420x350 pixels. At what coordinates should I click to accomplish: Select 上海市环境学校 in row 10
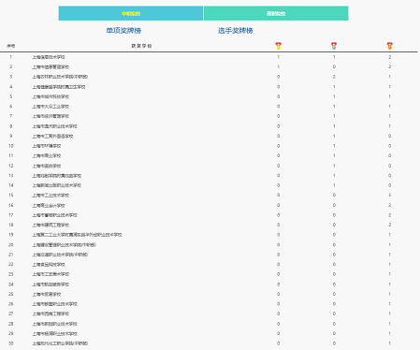tap(47, 146)
